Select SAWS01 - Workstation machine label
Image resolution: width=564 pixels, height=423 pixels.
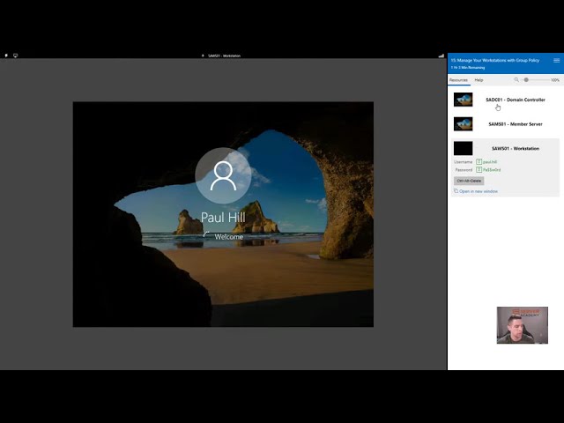[x=516, y=149]
